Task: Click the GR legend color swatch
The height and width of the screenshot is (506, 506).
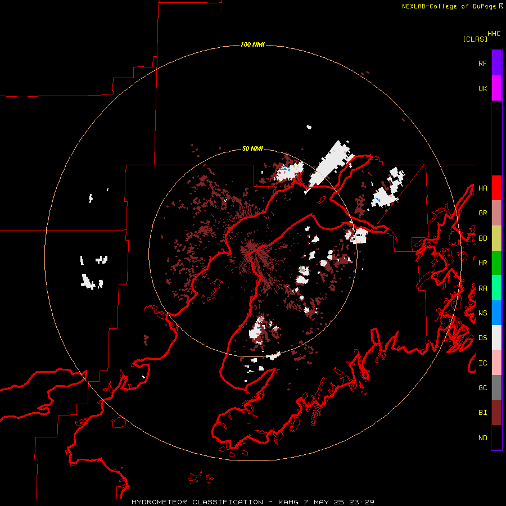Action: [496, 213]
